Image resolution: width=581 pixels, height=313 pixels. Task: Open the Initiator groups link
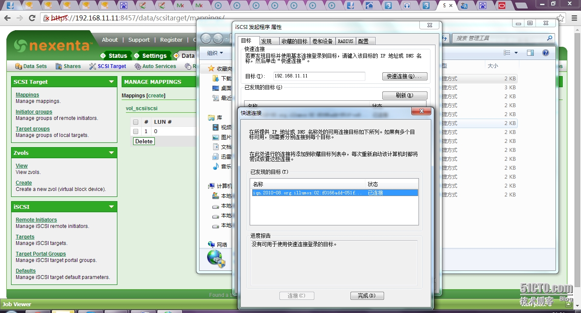point(34,112)
